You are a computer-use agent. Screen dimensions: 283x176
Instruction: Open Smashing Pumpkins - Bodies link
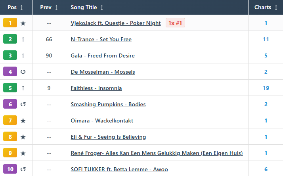(x=108, y=104)
